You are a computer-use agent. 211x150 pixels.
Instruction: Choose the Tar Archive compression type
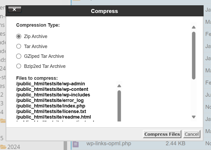tap(19, 46)
